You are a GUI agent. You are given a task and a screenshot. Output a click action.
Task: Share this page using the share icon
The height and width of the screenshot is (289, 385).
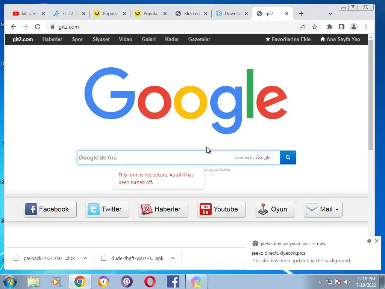click(303, 27)
